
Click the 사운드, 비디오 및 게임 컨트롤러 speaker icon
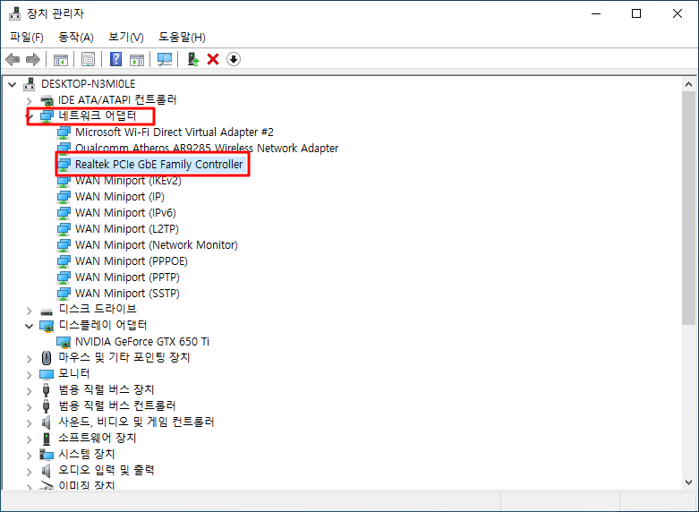click(x=47, y=422)
